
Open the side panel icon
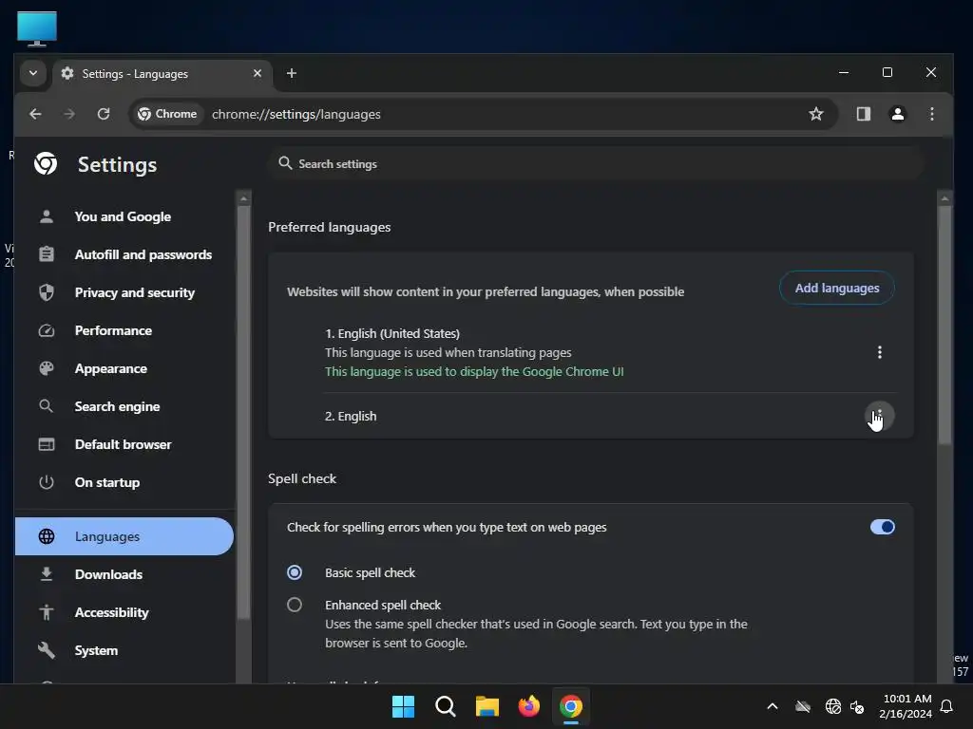[x=863, y=114]
